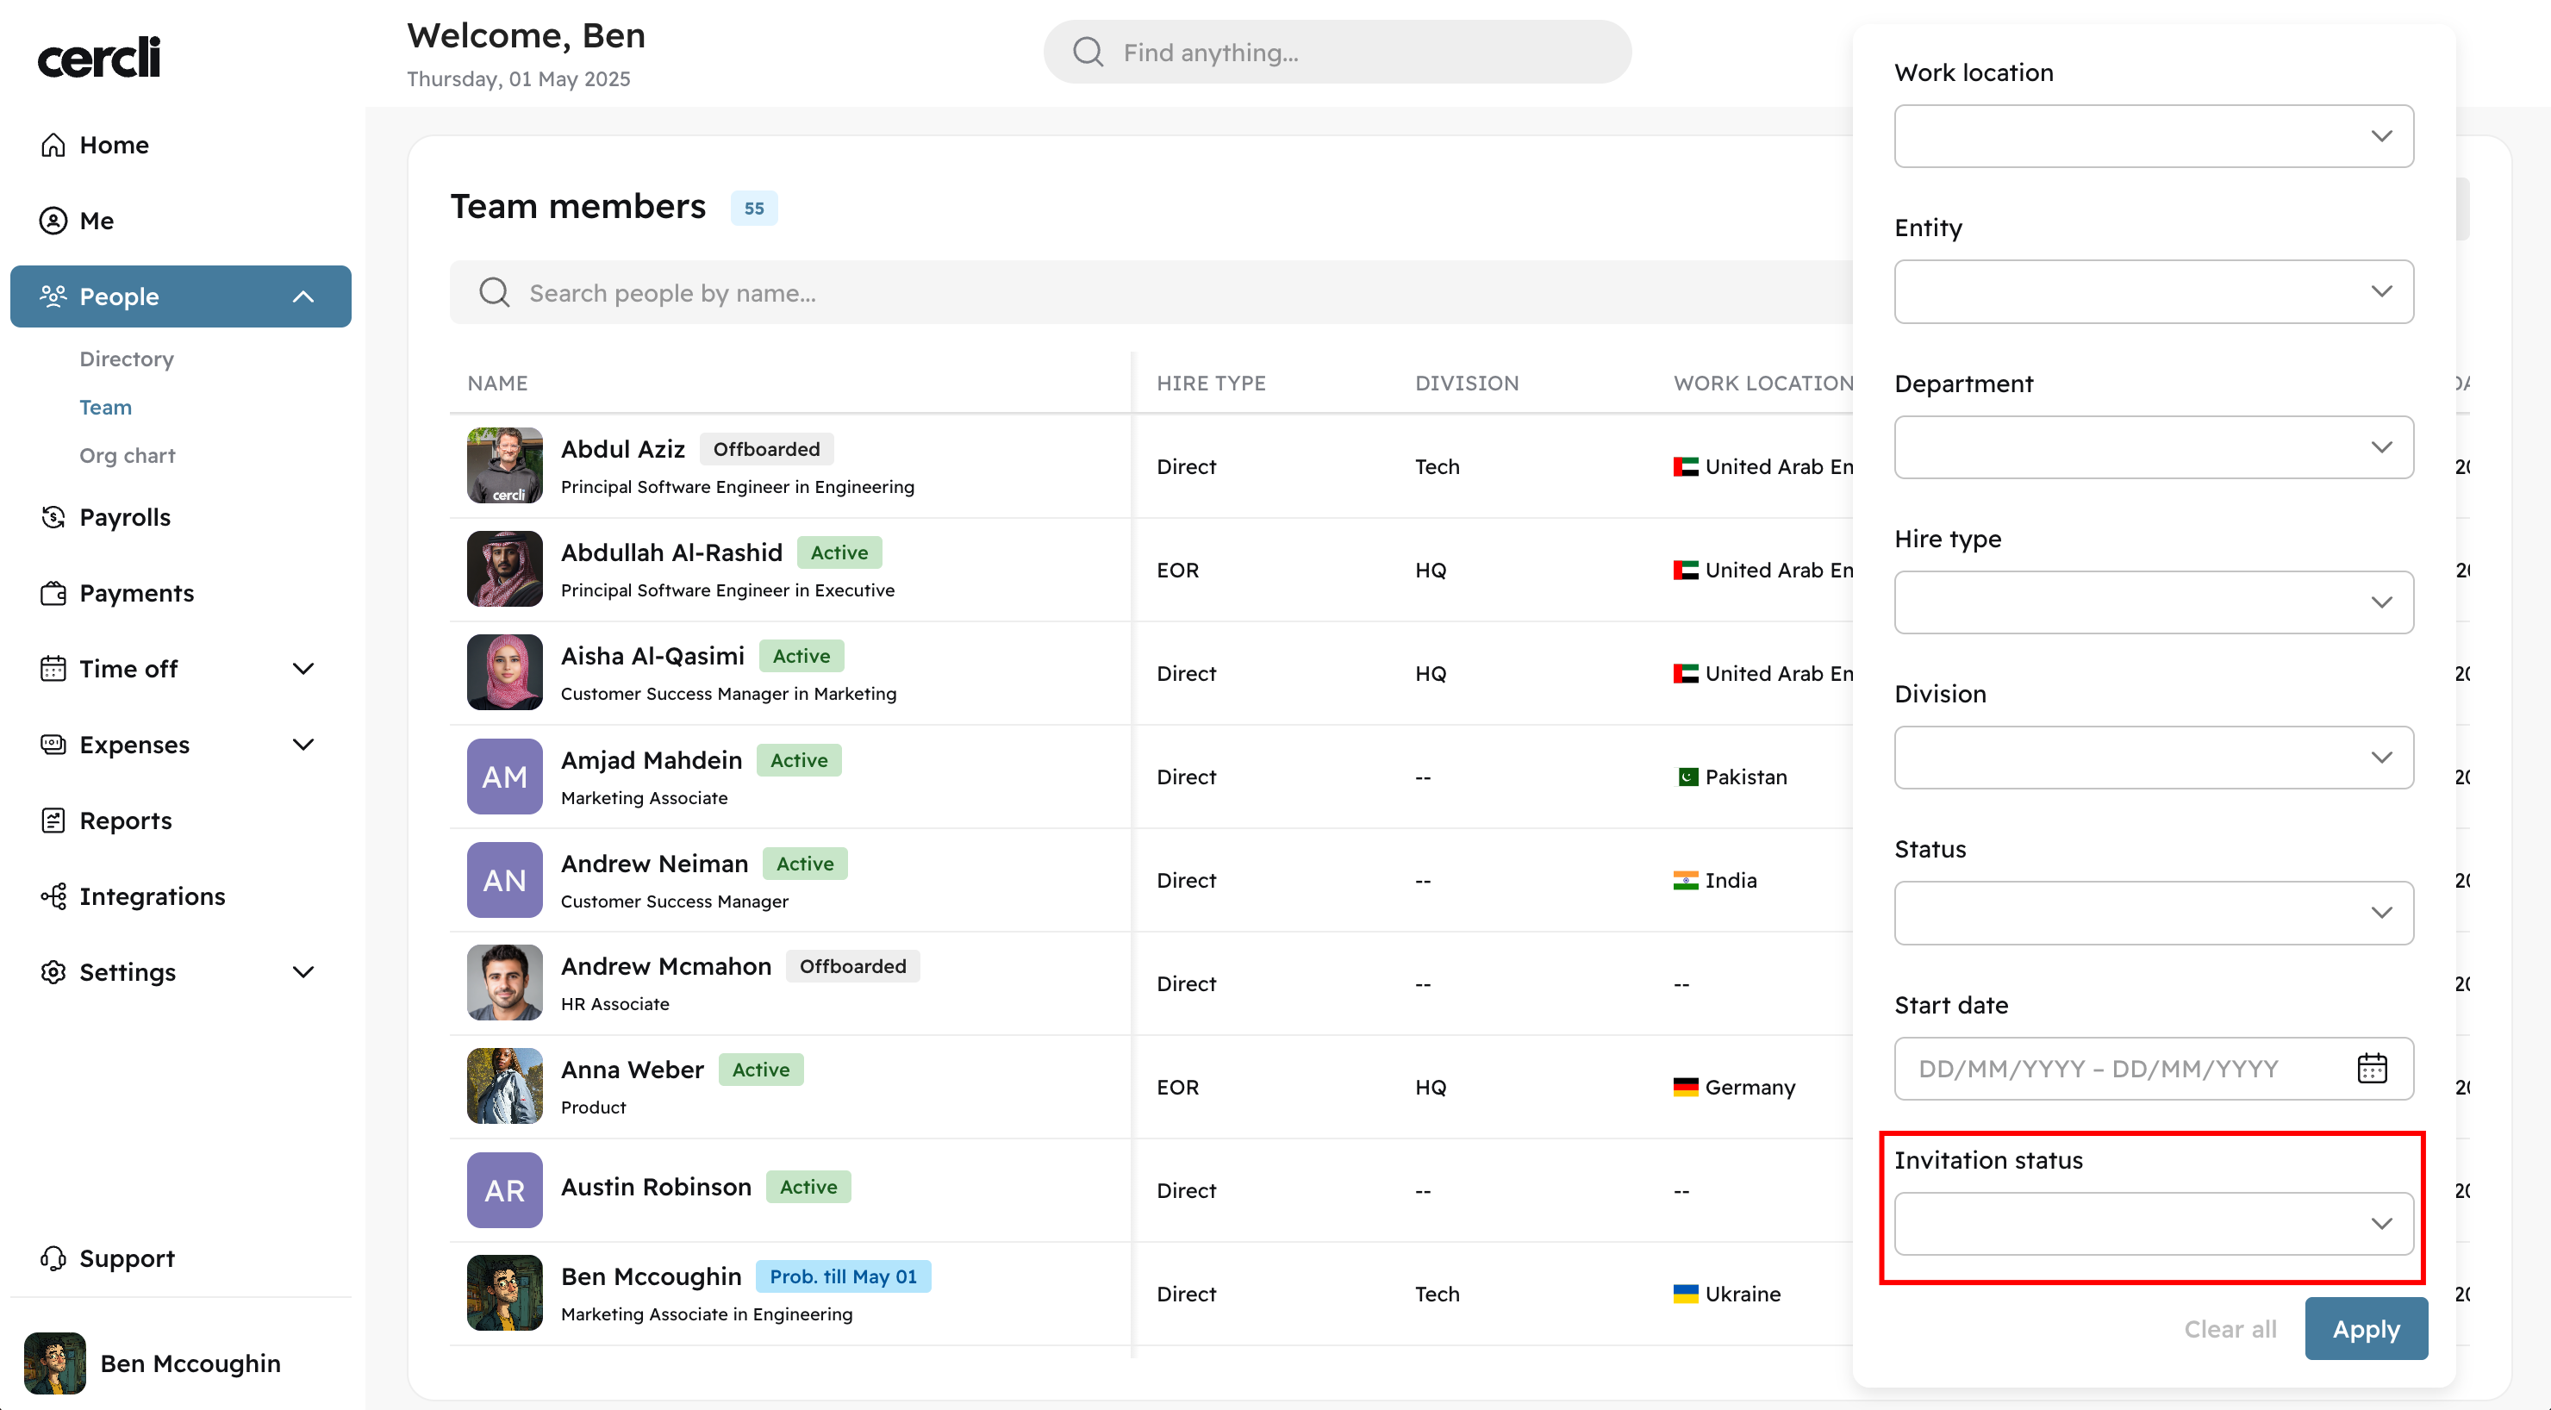This screenshot has width=2551, height=1410.
Task: Collapse the People section chevron
Action: click(304, 297)
